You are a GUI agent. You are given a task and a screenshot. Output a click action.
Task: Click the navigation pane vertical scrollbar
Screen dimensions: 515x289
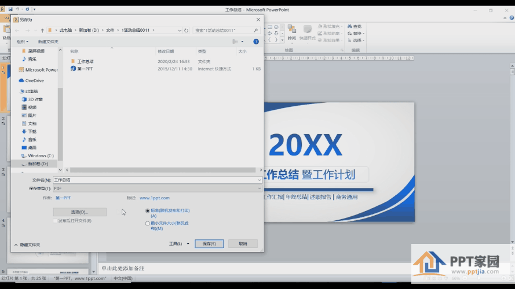60,124
